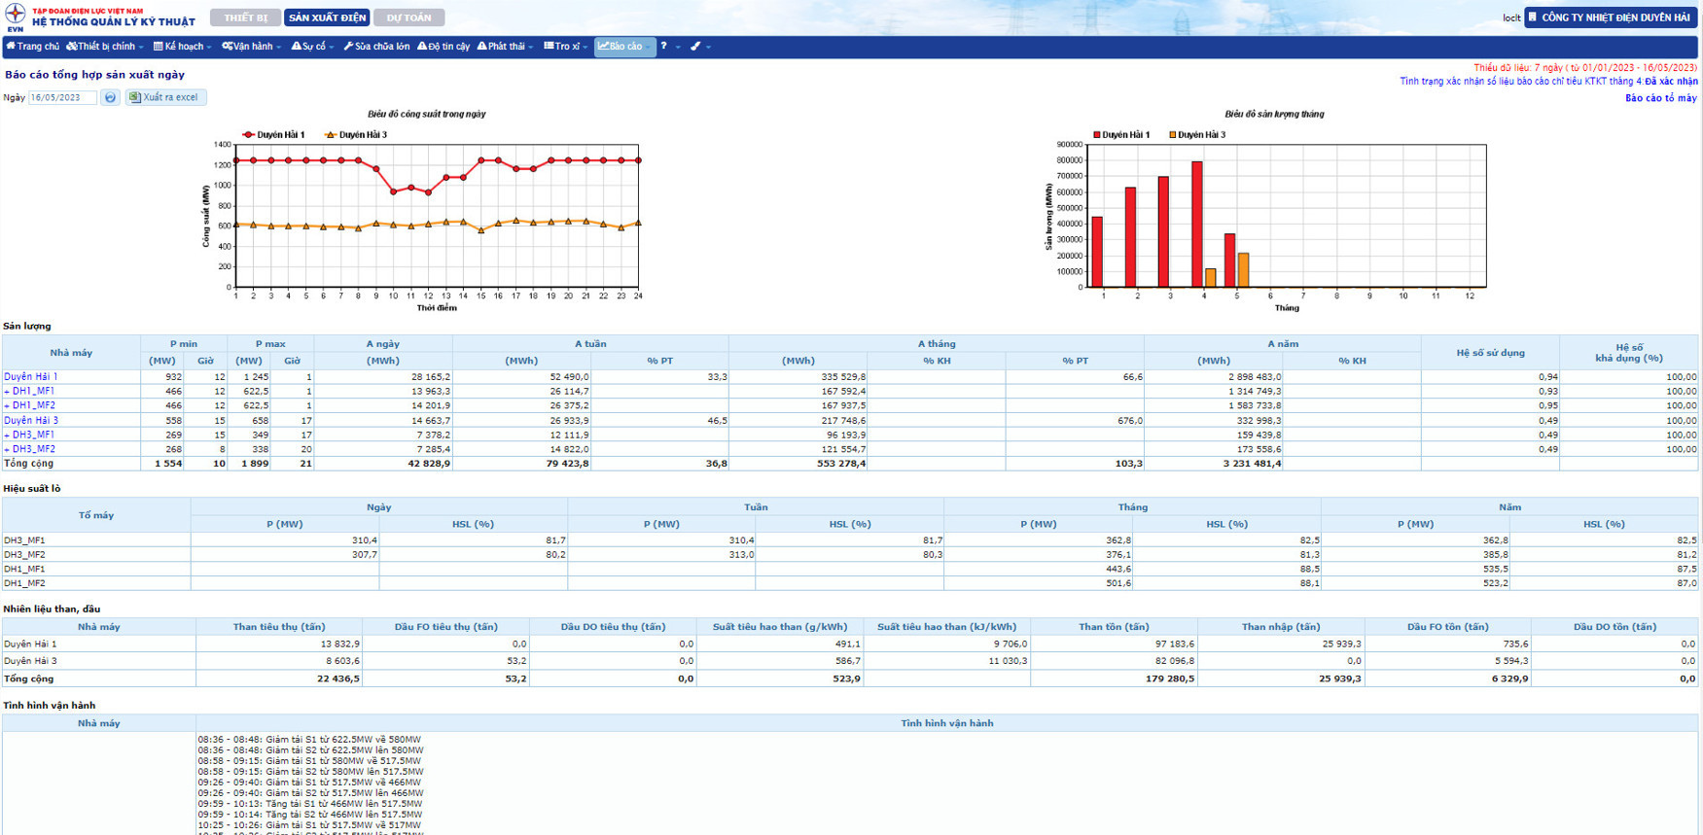1703x835 pixels.
Task: Expand the Kế hoạch dropdown menu
Action: [x=182, y=47]
